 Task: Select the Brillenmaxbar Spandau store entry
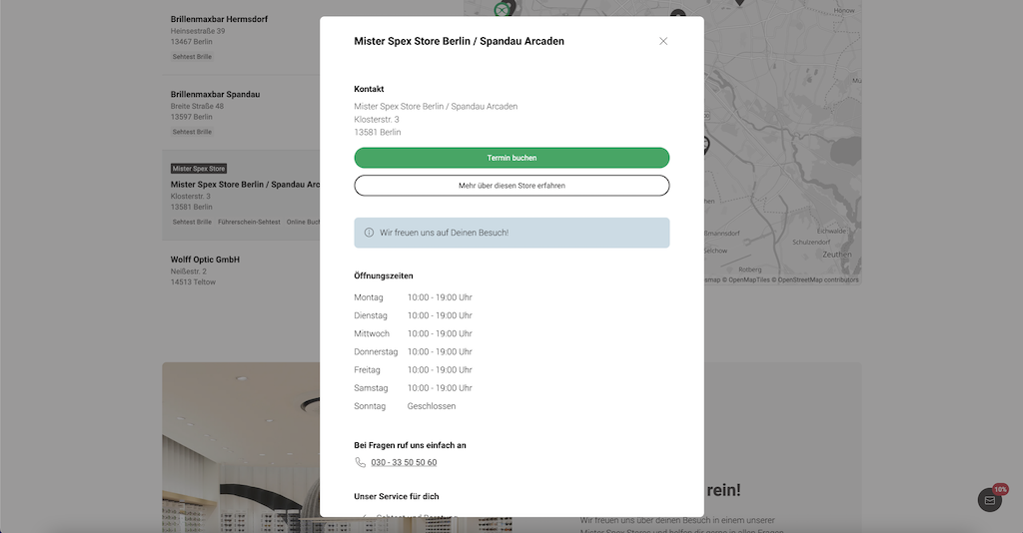pos(242,112)
